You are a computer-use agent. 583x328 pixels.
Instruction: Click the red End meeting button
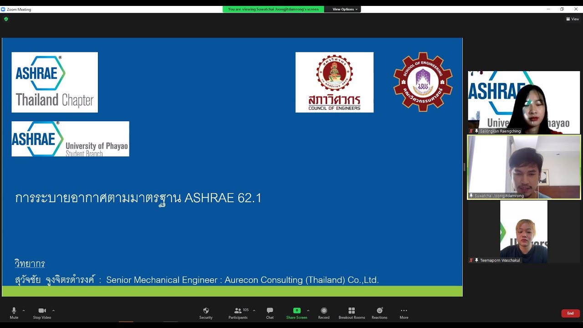570,313
